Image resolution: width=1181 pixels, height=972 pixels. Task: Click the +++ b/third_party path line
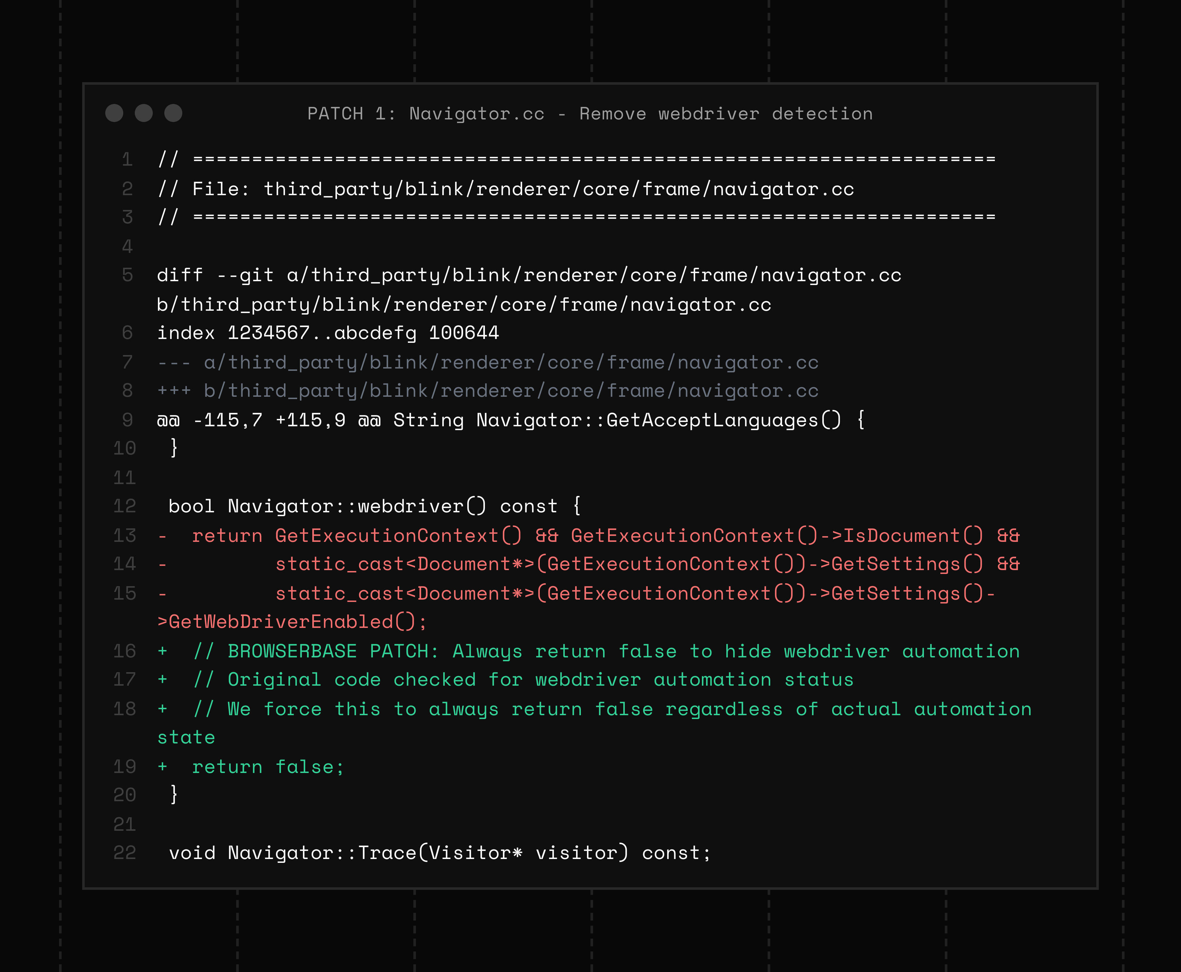pyautogui.click(x=487, y=390)
